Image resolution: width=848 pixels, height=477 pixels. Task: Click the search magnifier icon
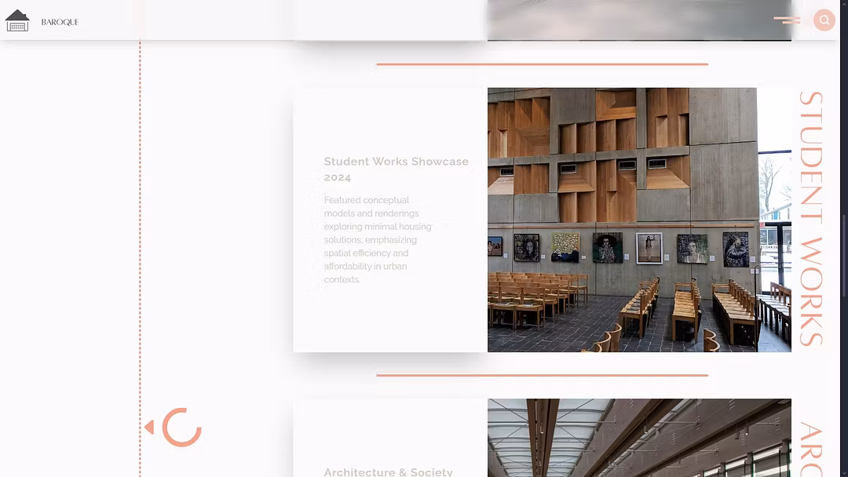tap(824, 20)
